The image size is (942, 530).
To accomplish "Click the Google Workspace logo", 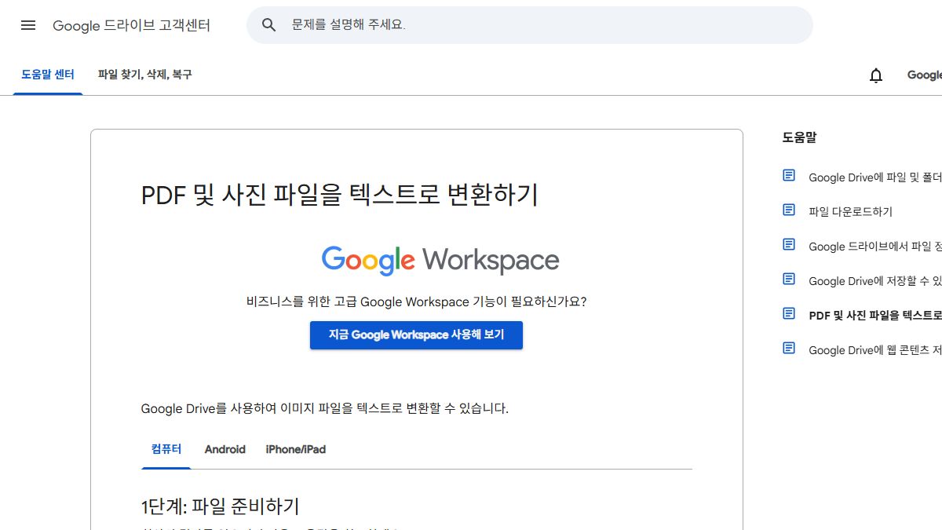I will [440, 260].
